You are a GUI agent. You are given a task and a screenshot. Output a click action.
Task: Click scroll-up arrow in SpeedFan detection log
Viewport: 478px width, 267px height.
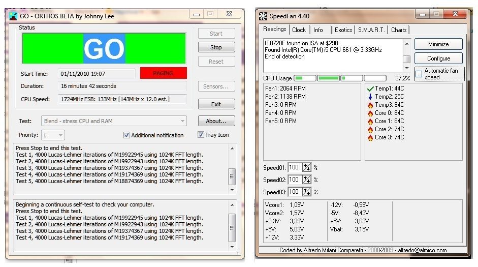[x=407, y=44]
